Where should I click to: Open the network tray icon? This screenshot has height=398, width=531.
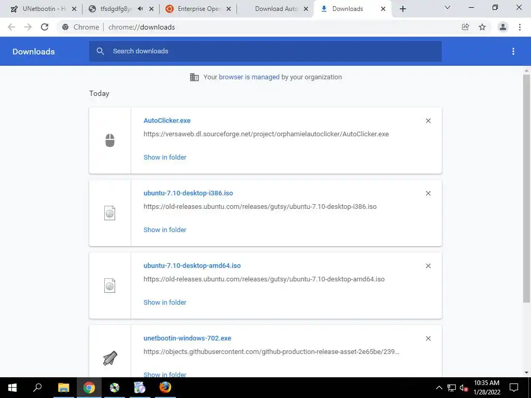click(x=452, y=388)
